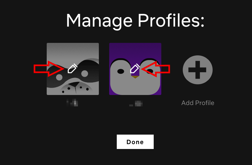
Task: Click the dog's spotted snout on gray avatar
Action: (75, 88)
